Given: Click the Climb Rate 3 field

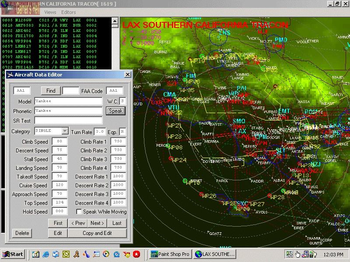Looking at the screenshot, I should point(118,159).
